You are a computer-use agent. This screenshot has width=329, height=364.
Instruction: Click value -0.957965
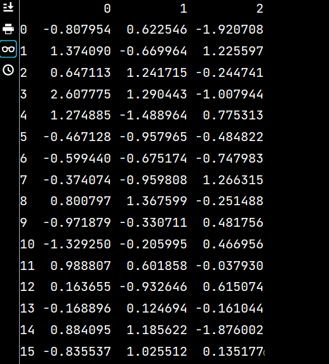(x=153, y=137)
